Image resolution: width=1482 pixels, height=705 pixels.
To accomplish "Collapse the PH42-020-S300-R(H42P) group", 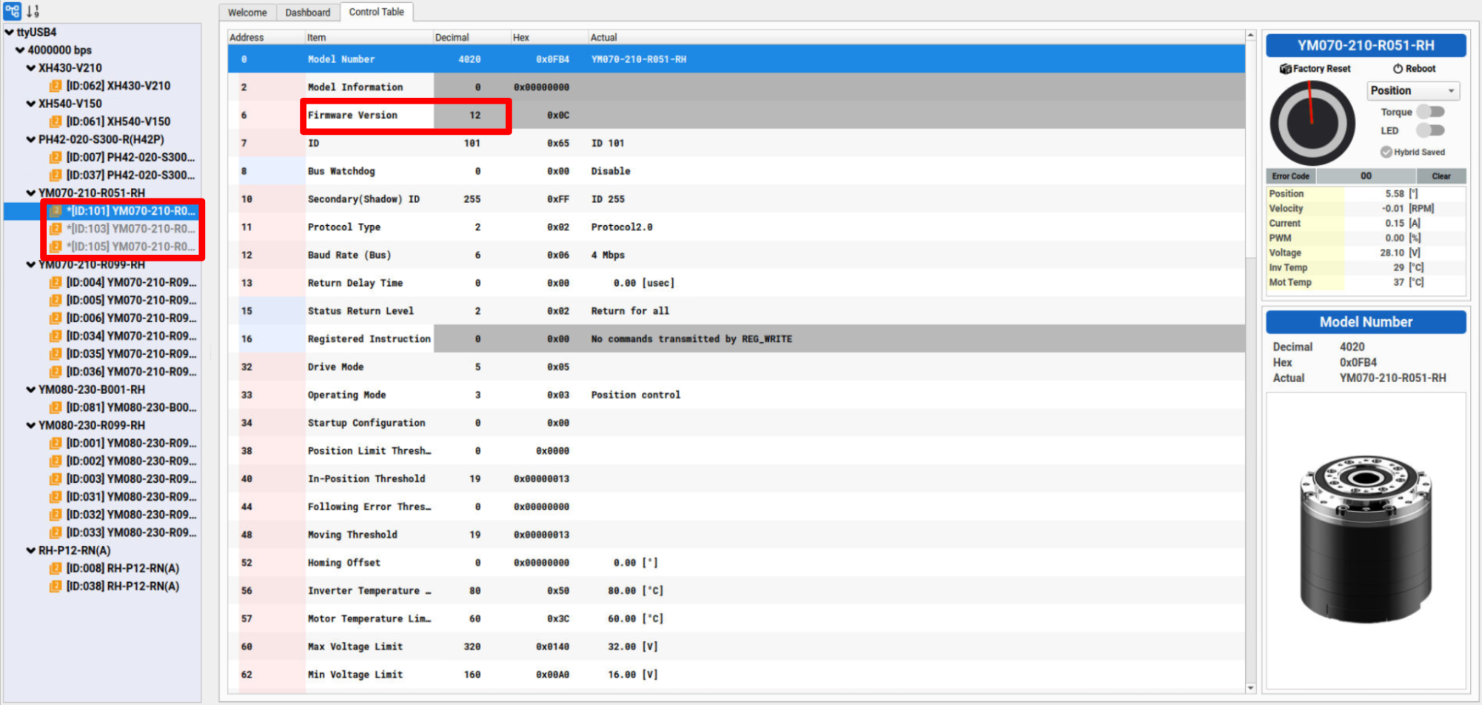I will (x=31, y=139).
